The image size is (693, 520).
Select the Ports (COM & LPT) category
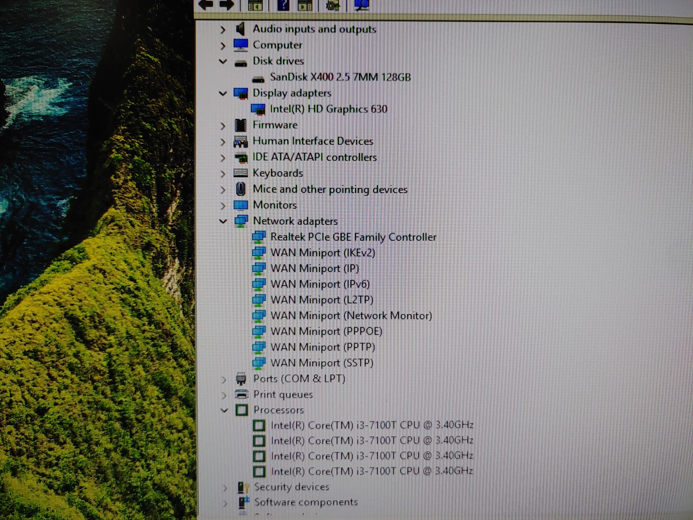pyautogui.click(x=299, y=379)
